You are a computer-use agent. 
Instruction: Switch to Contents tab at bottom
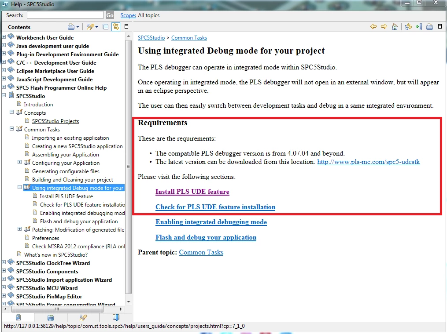[x=18, y=317]
